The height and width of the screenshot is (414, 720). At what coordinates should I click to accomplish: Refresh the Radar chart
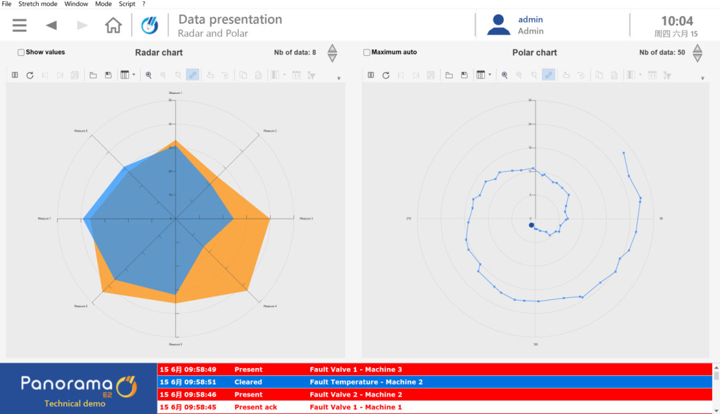point(30,75)
